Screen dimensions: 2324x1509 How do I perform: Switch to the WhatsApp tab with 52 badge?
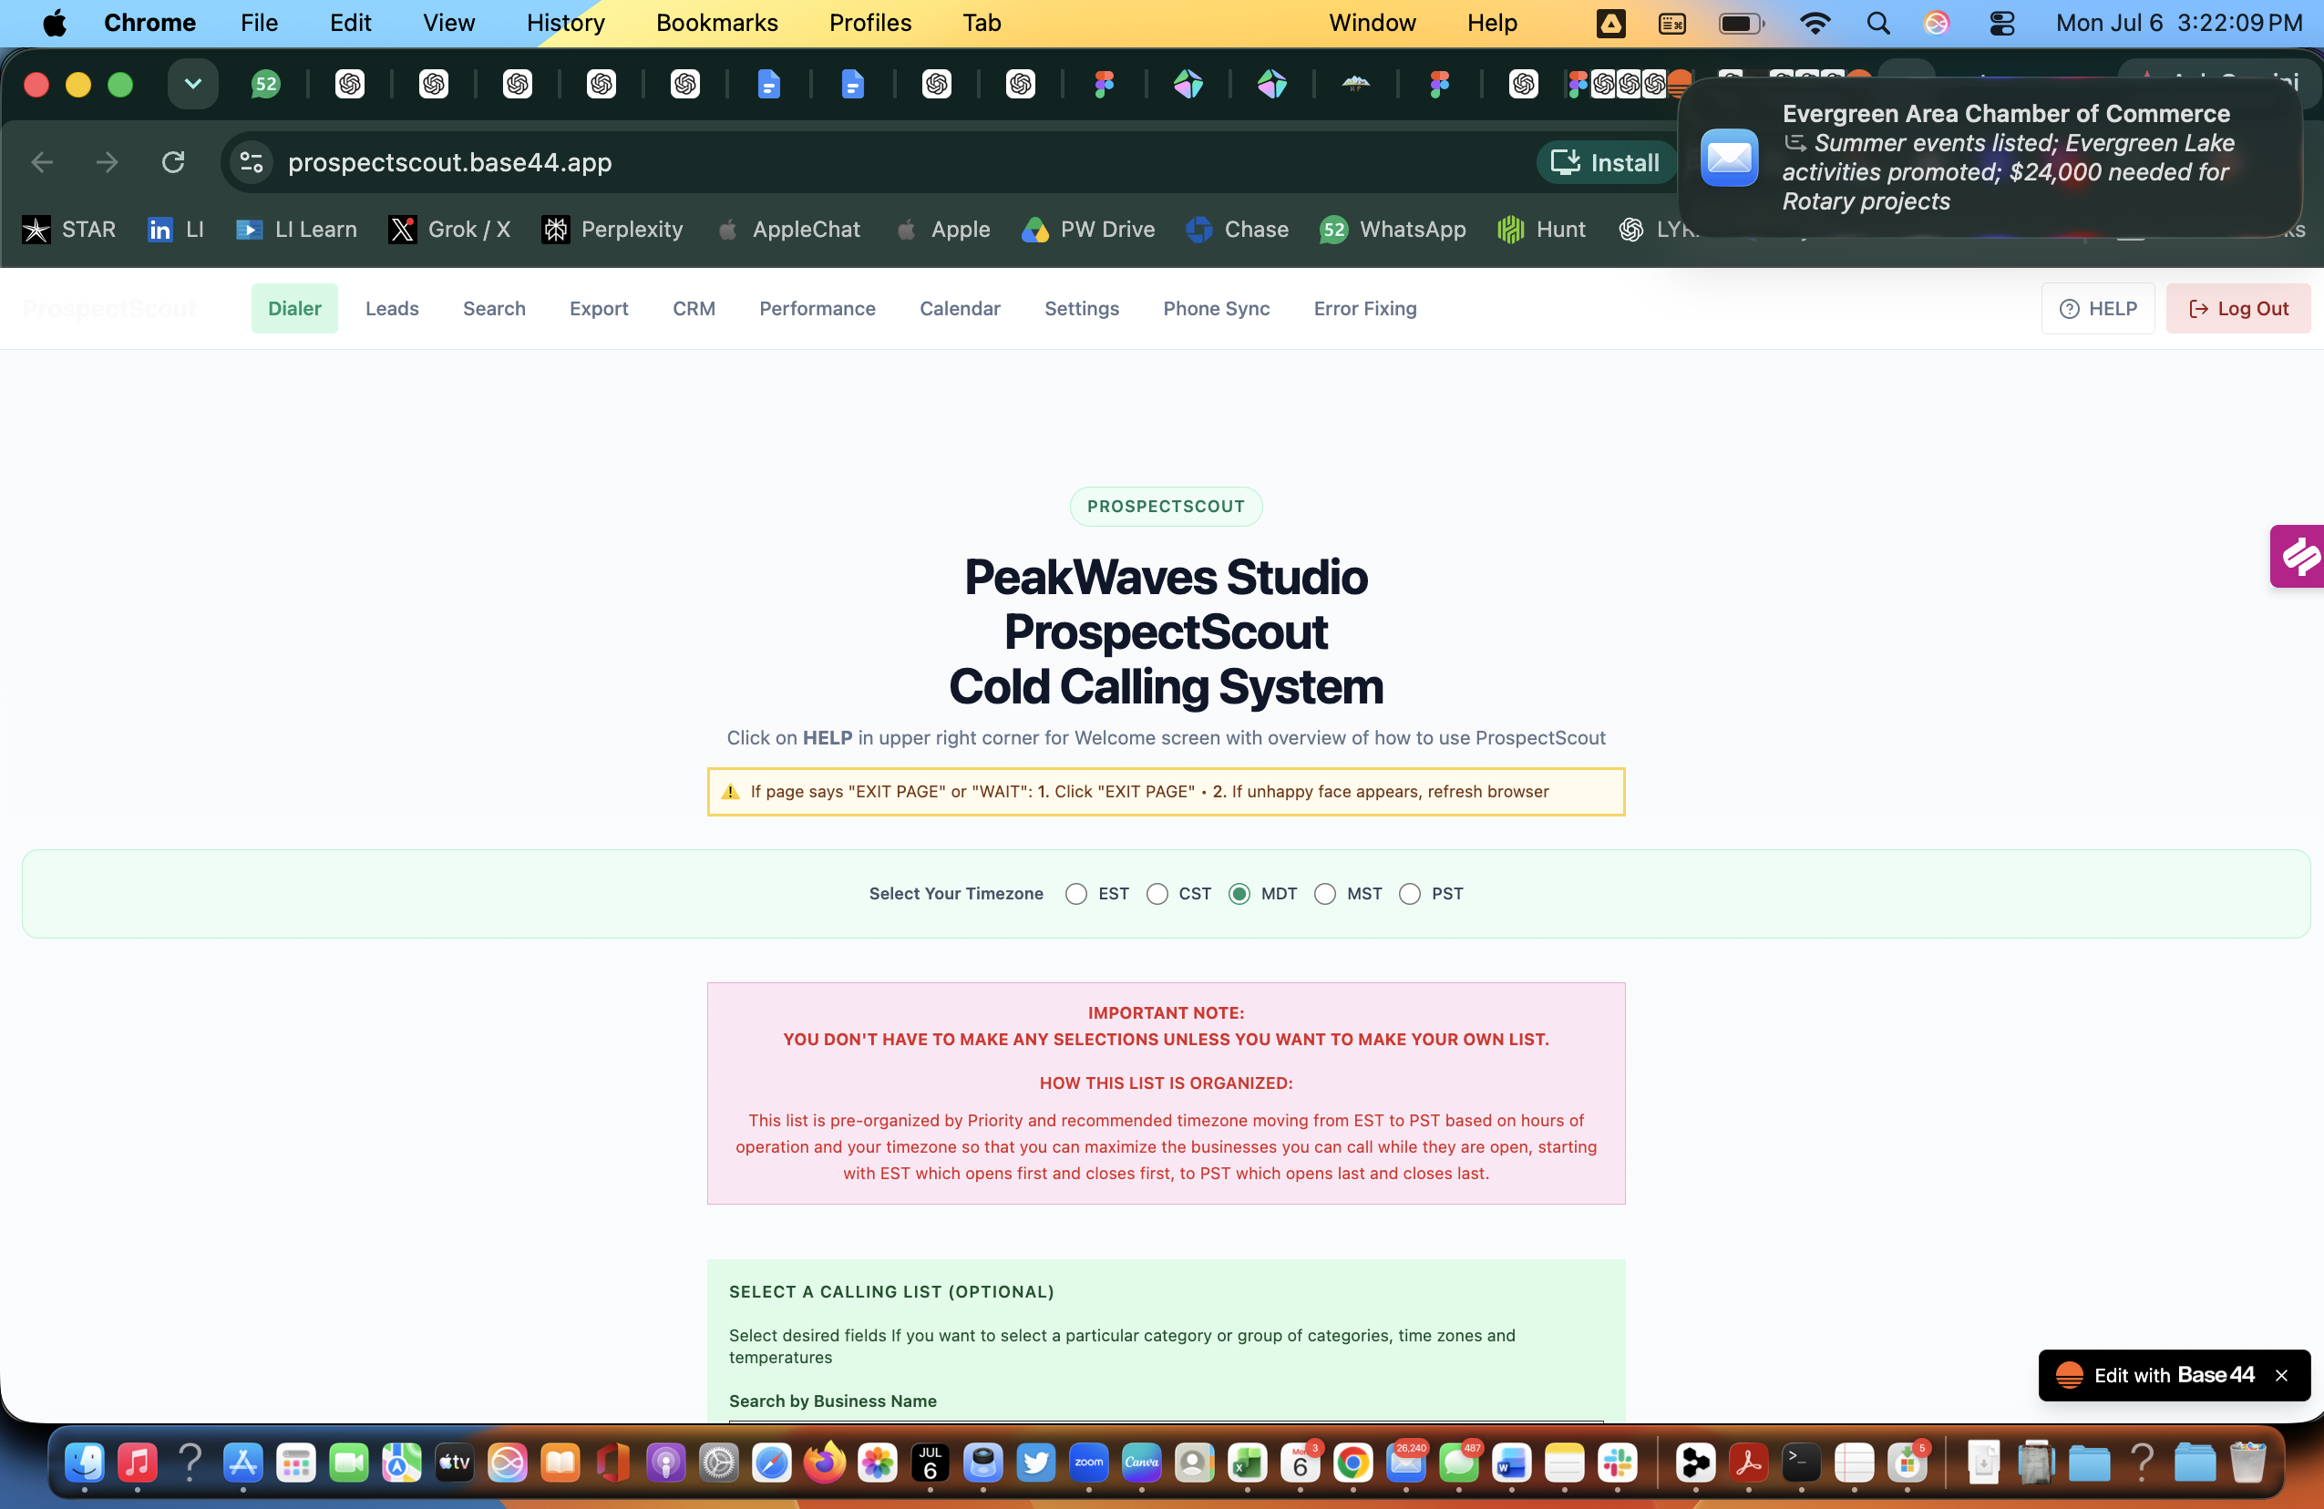(265, 84)
